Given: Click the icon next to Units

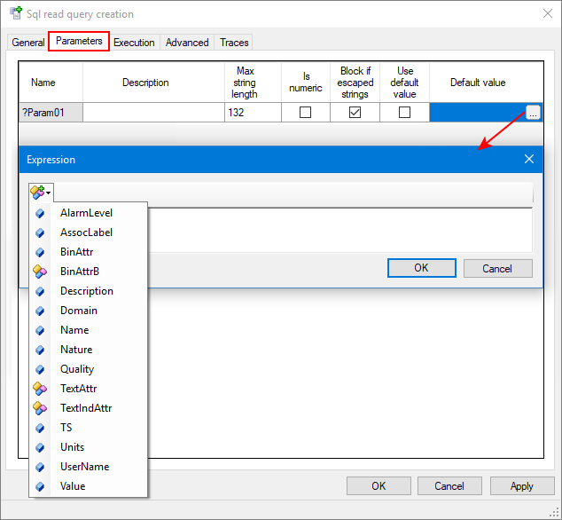Looking at the screenshot, I should 40,447.
